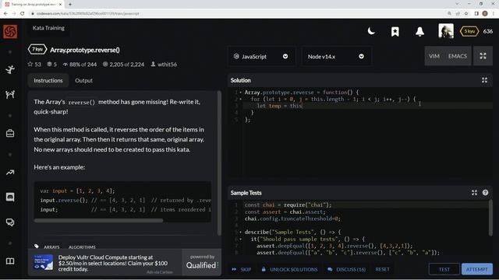Click browser back arrow
499x280 pixels.
coord(5,13)
